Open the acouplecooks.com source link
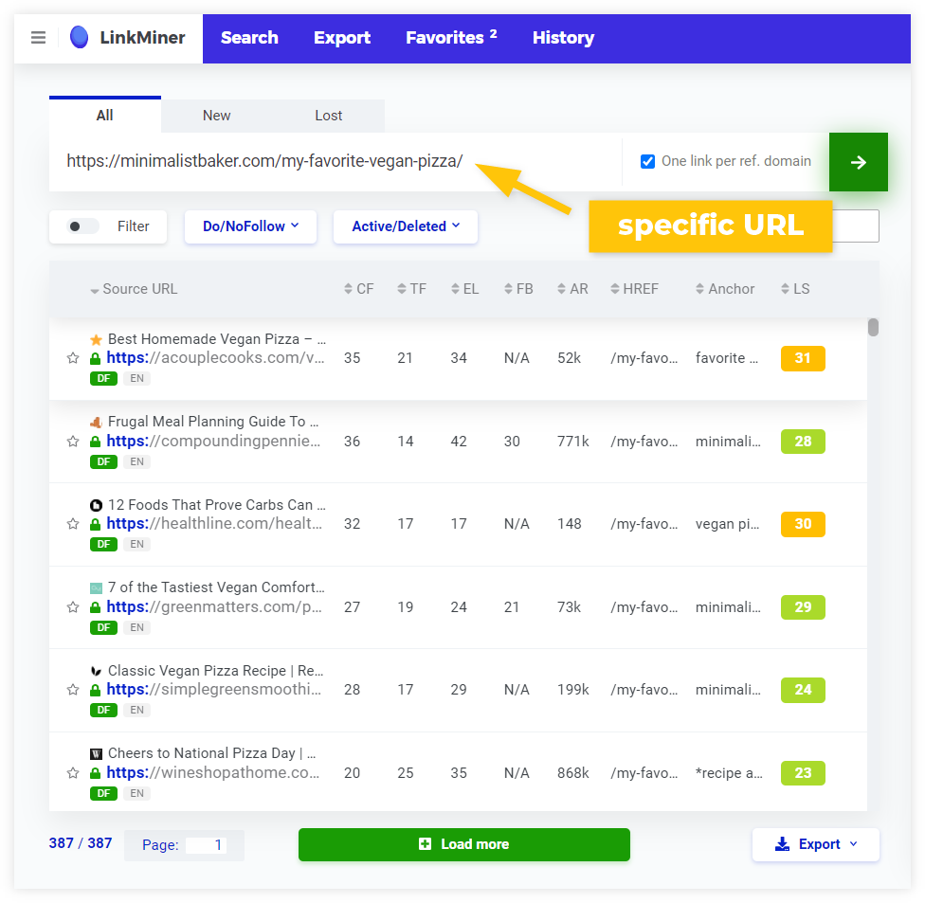 [215, 358]
